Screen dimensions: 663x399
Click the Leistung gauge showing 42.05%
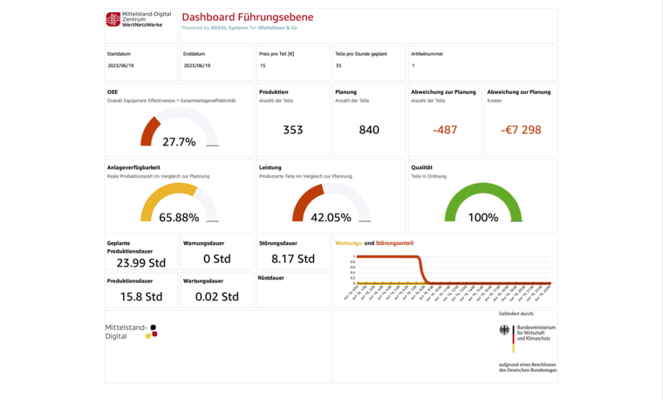point(331,203)
